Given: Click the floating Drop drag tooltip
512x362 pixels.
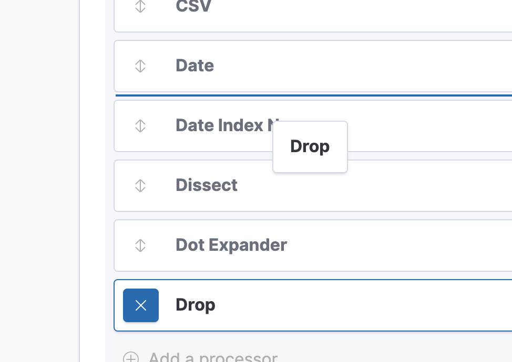Looking at the screenshot, I should pos(310,147).
